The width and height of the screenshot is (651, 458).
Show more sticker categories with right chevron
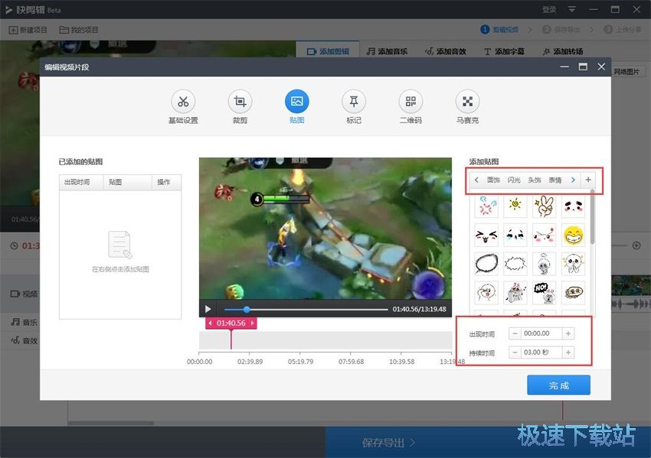[x=573, y=180]
